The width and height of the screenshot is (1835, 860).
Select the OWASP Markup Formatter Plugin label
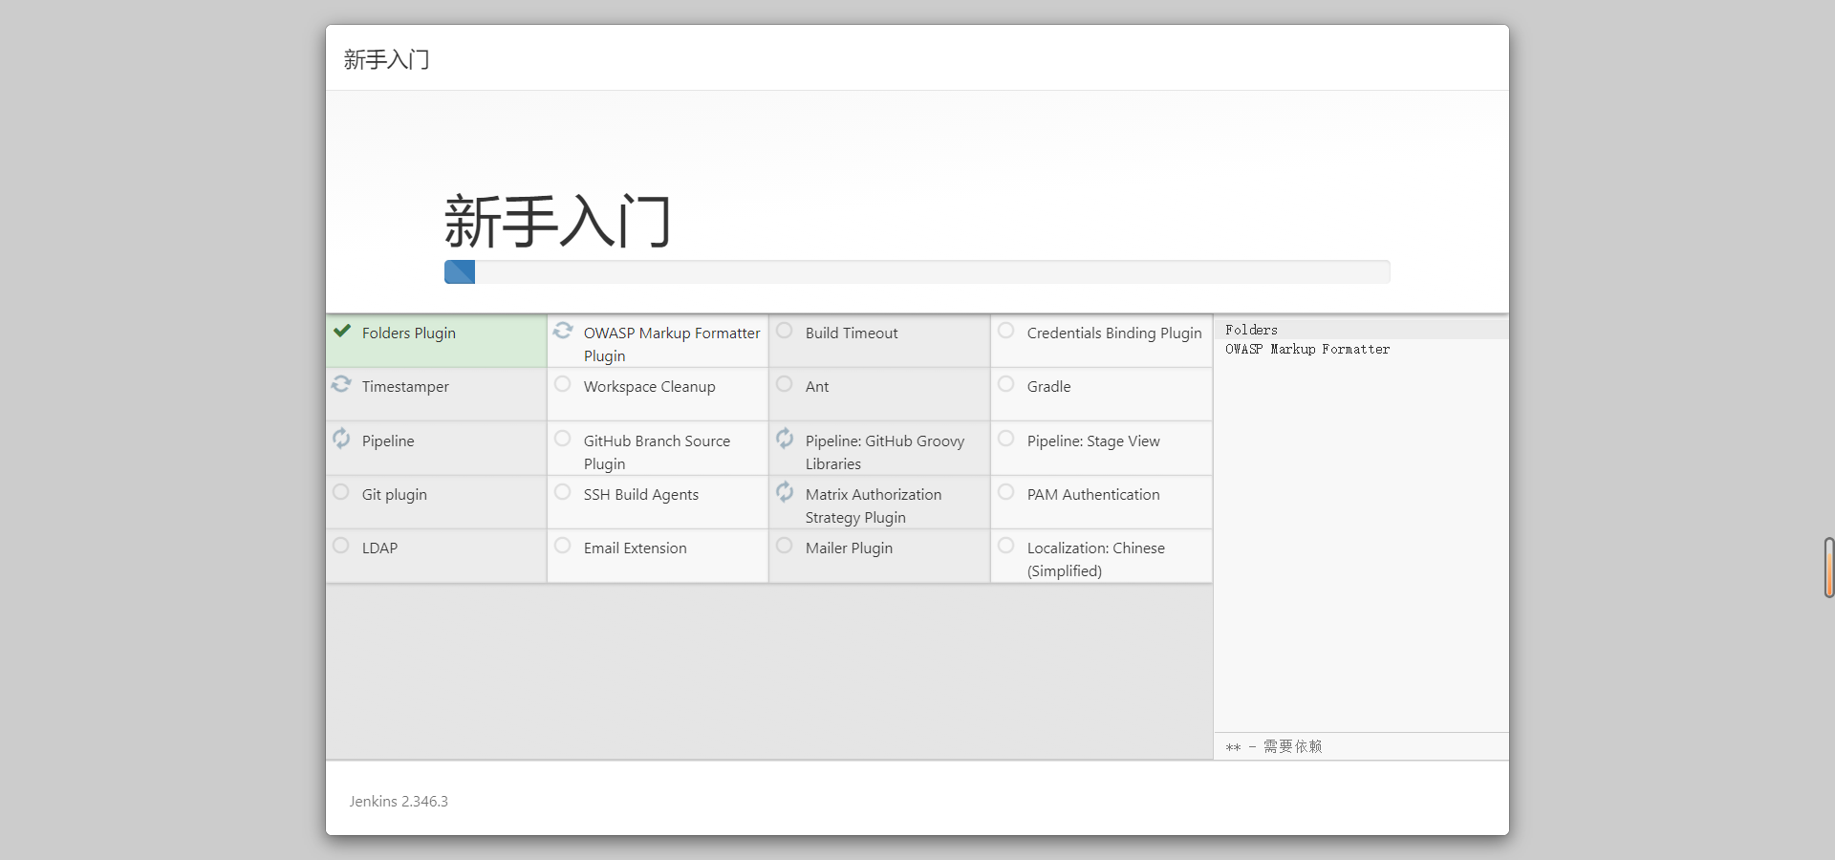click(x=672, y=345)
